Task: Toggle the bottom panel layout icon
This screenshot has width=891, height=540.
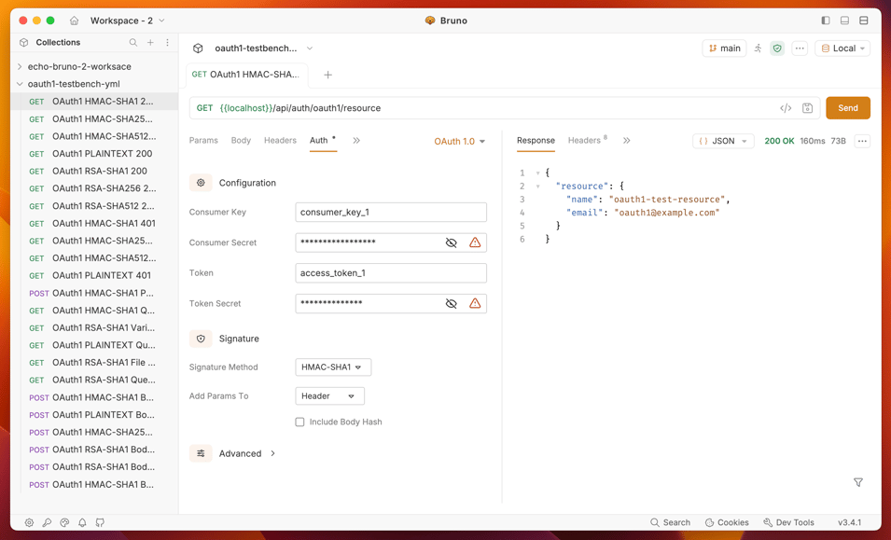Action: click(x=844, y=21)
